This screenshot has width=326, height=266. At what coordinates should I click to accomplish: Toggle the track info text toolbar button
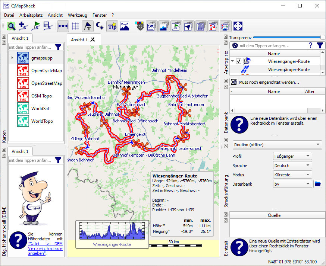(88, 26)
